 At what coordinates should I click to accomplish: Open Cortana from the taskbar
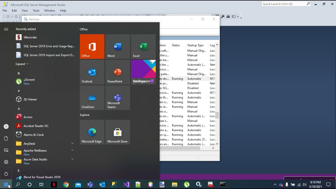coord(30,185)
